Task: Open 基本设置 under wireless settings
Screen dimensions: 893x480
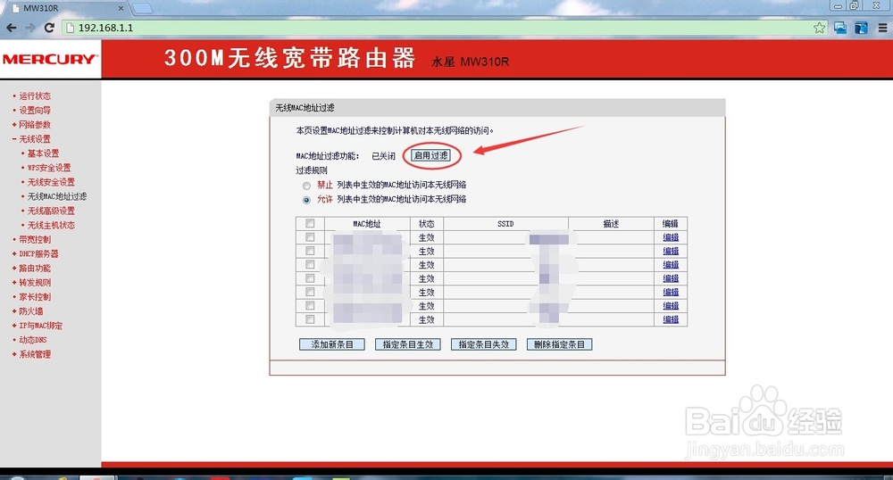Action: tap(43, 153)
